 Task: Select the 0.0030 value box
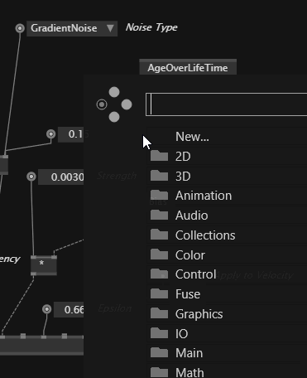(61, 177)
